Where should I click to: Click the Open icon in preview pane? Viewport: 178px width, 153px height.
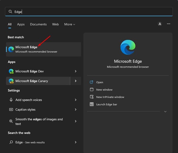coord(91,82)
